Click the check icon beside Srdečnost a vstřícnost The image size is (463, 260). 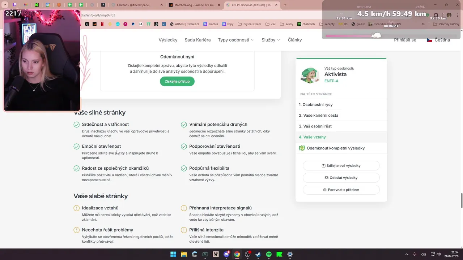tap(76, 125)
